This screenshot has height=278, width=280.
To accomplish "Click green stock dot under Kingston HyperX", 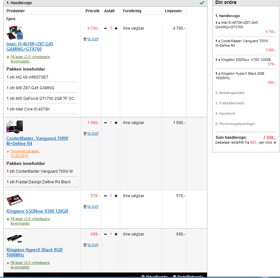I will pyautogui.click(x=8, y=263).
